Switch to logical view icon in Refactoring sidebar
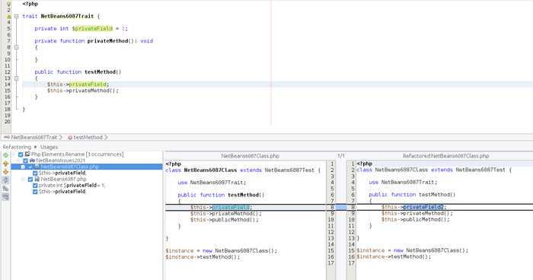This screenshot has height=280, width=533. pyautogui.click(x=5, y=188)
